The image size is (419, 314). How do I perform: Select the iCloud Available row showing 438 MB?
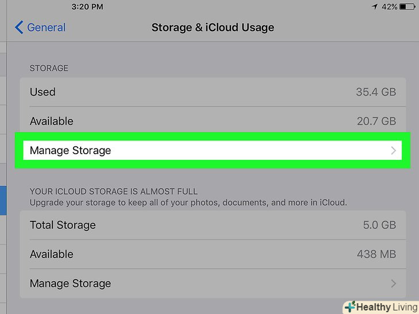click(x=207, y=254)
